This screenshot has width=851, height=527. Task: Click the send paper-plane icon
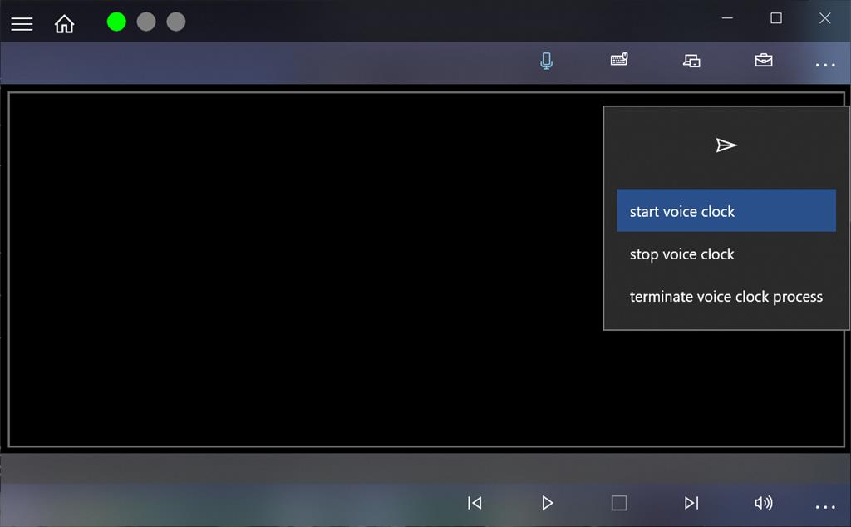726,145
